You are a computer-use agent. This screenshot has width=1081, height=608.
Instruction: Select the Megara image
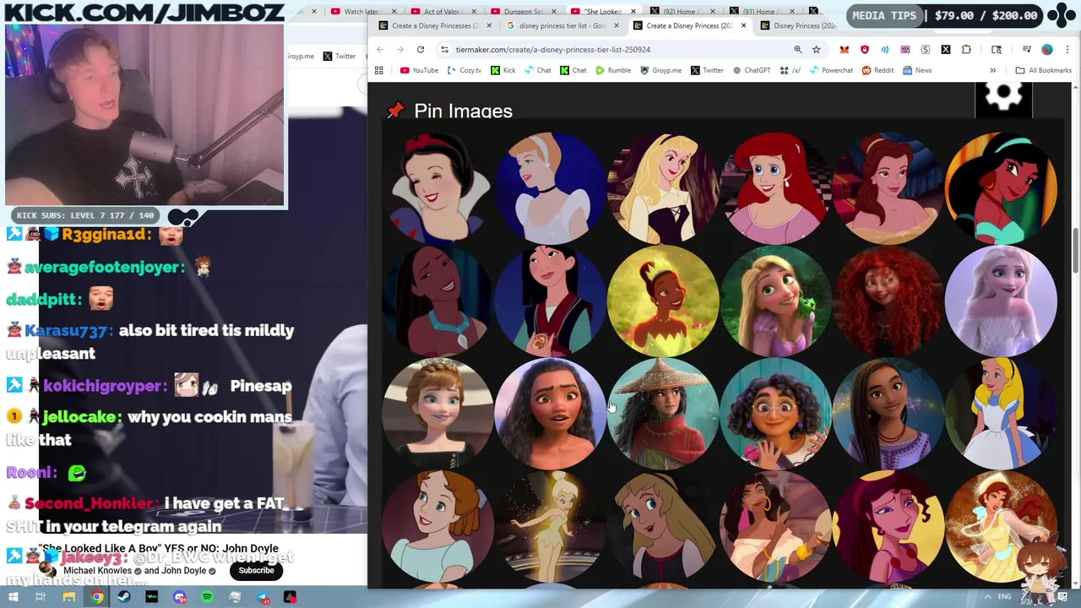pyautogui.click(x=888, y=525)
